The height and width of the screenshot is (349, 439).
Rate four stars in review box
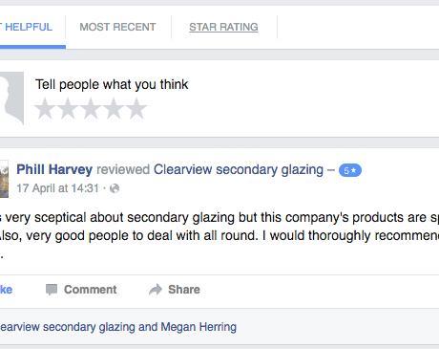[114, 109]
